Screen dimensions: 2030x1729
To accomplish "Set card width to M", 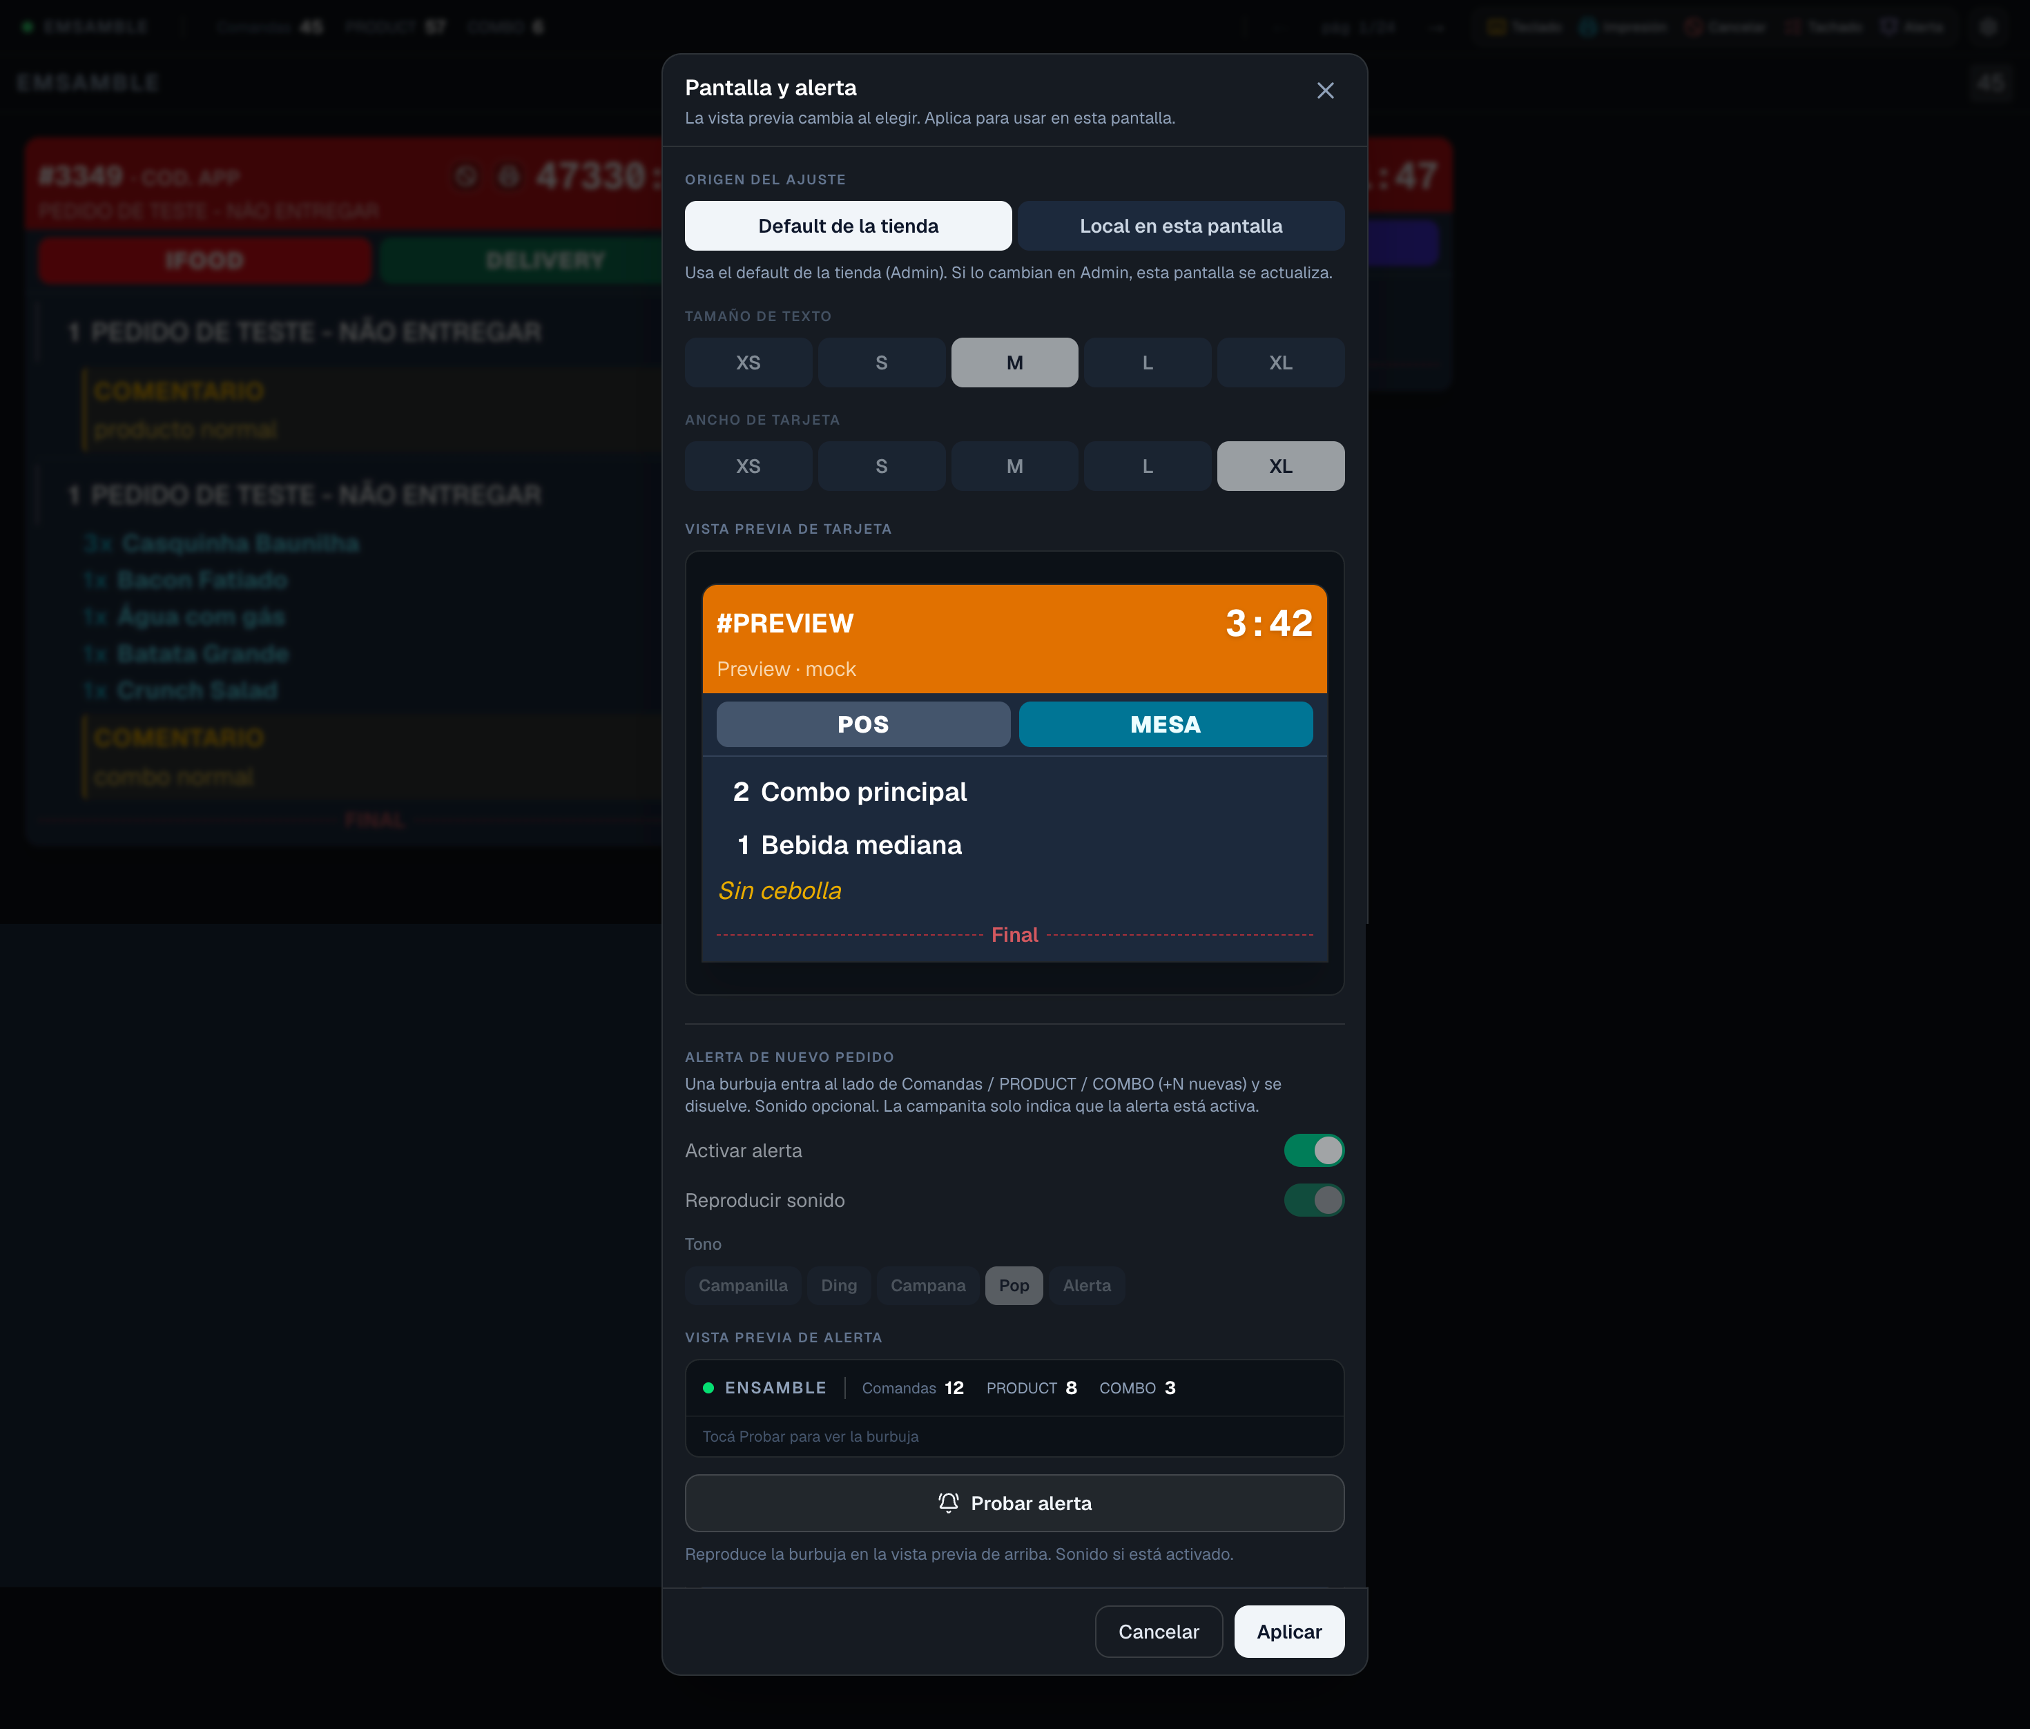I will click(x=1014, y=466).
